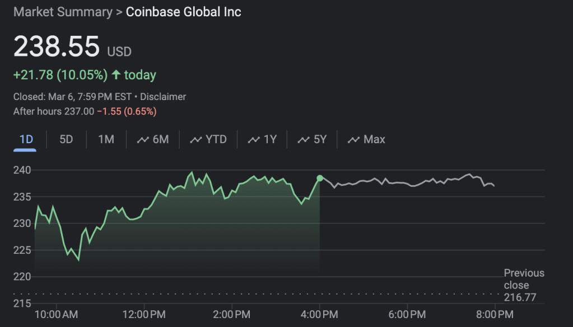The image size is (573, 327).
Task: Click the Previous close 216.77 label
Action: (524, 285)
